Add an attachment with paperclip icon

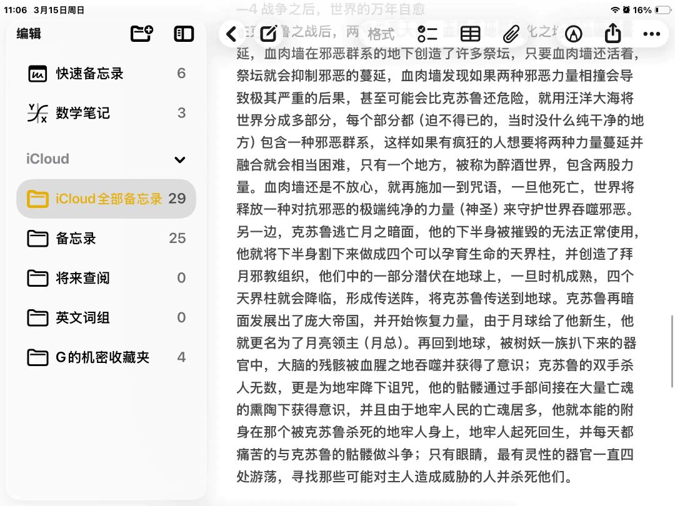point(511,34)
